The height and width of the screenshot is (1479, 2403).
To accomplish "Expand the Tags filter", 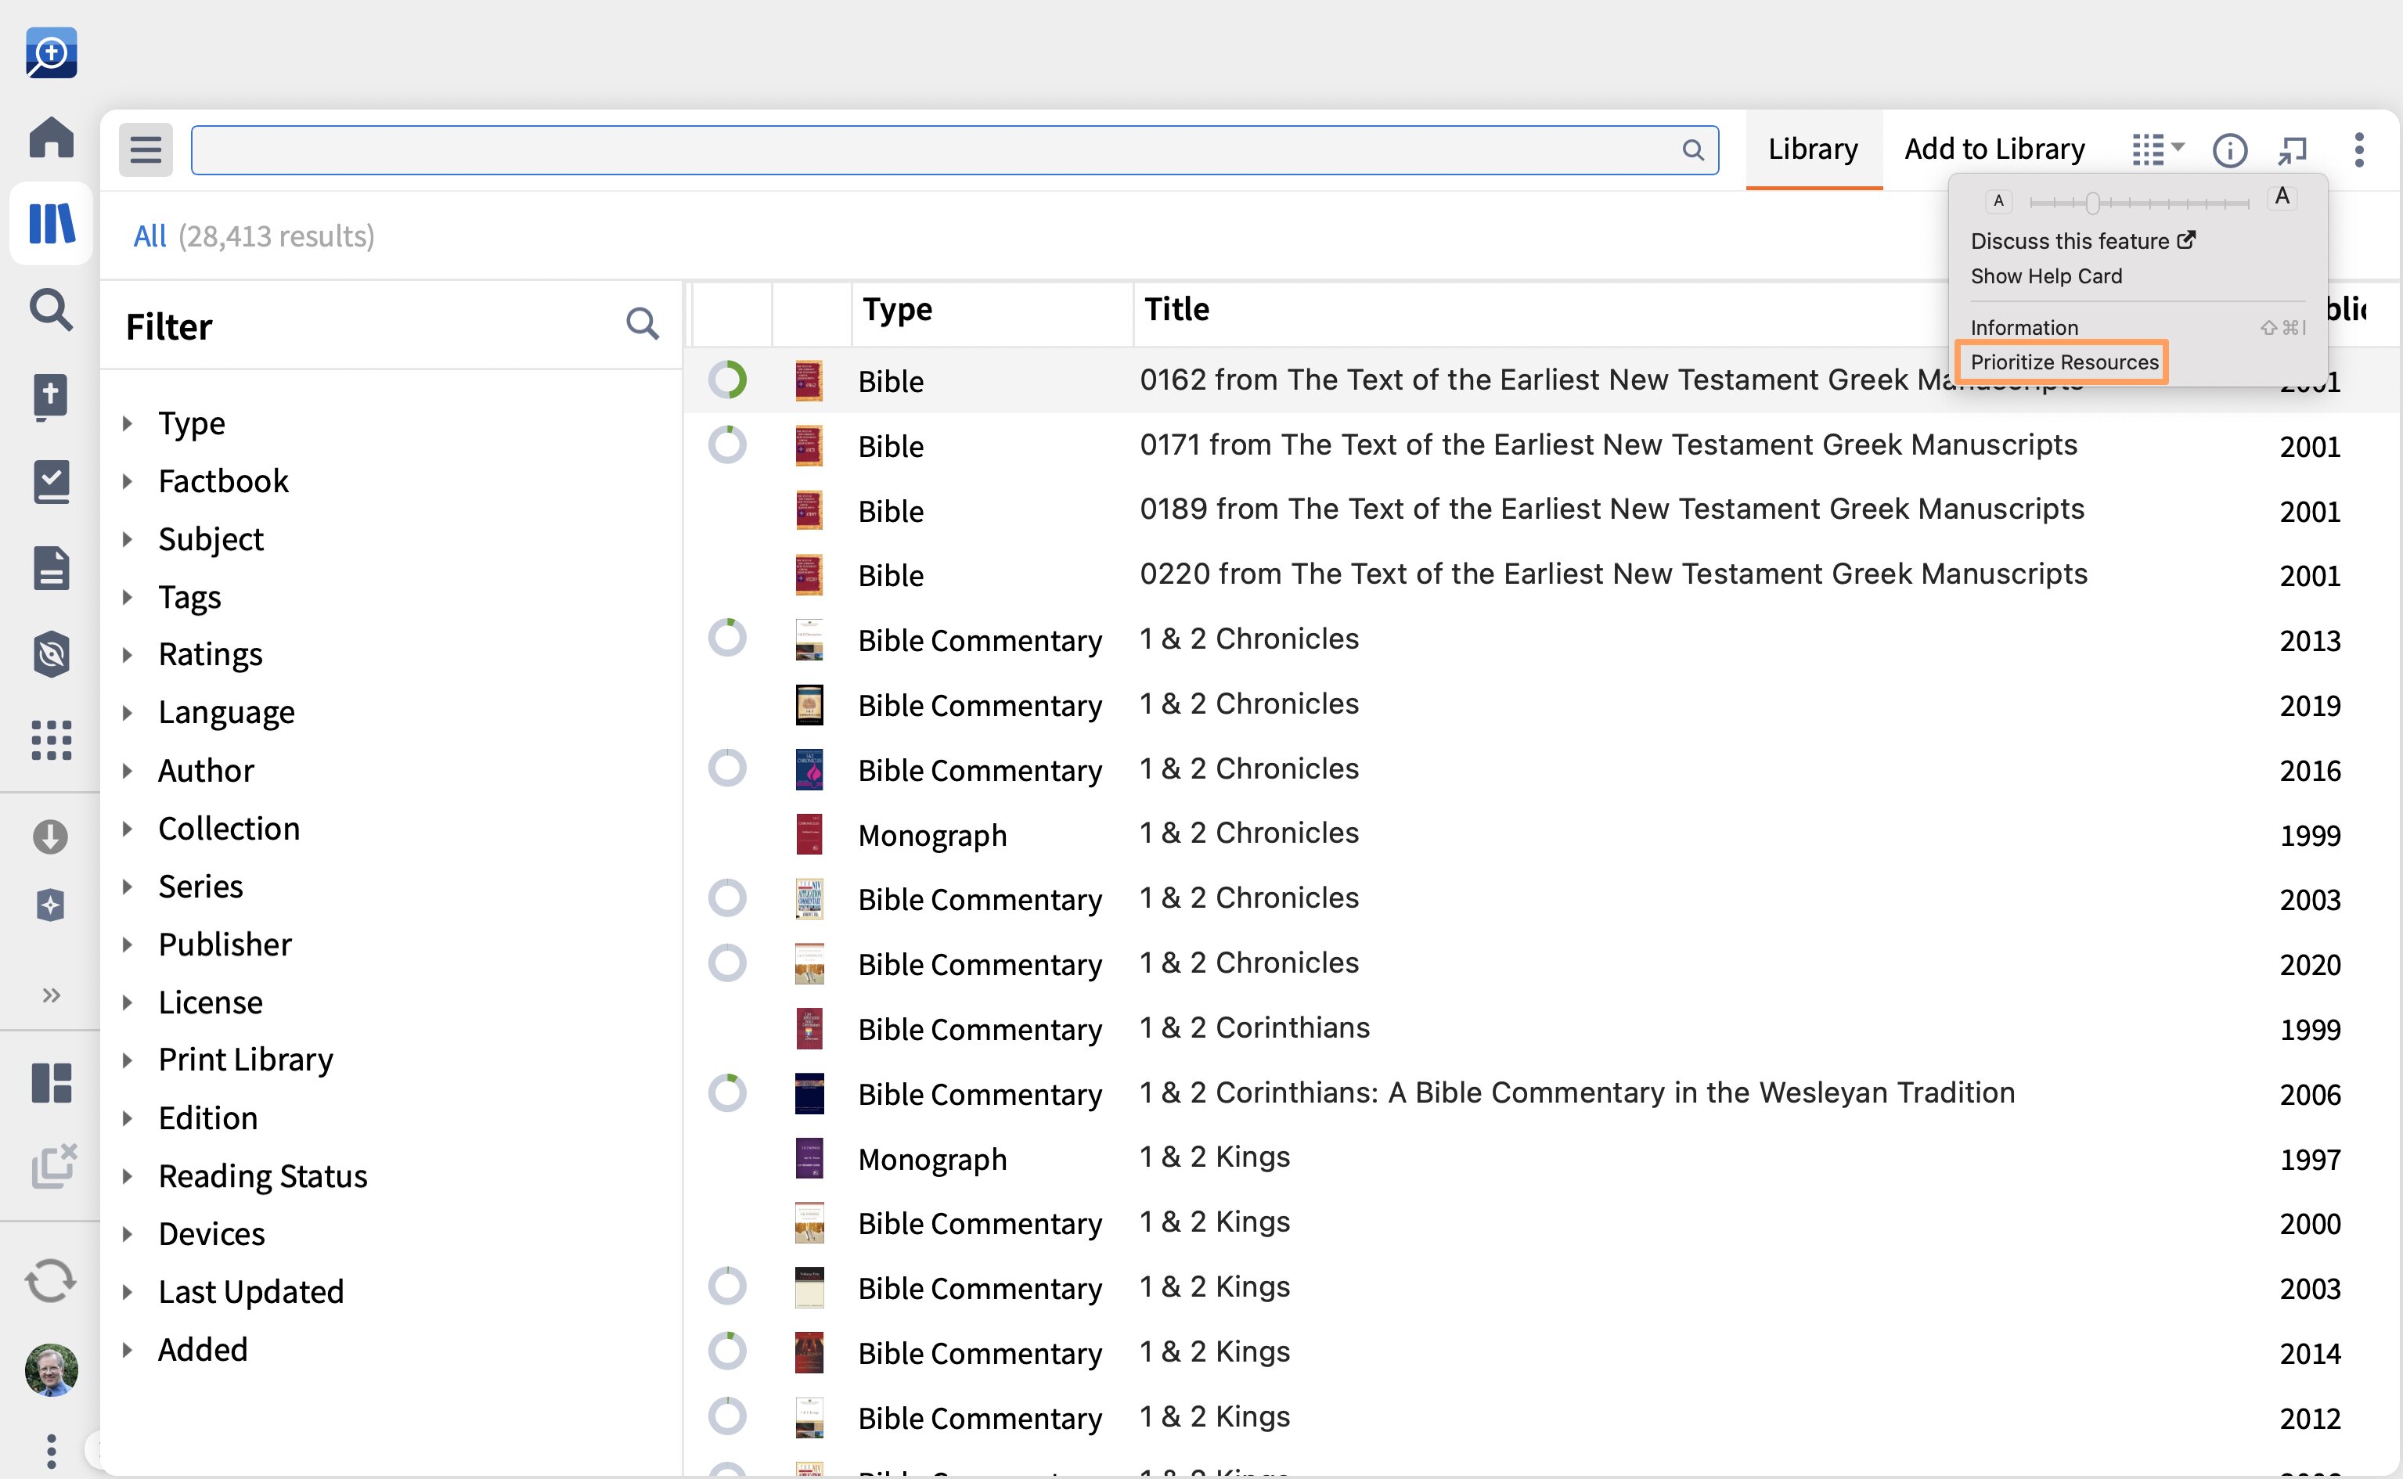I will coord(127,596).
